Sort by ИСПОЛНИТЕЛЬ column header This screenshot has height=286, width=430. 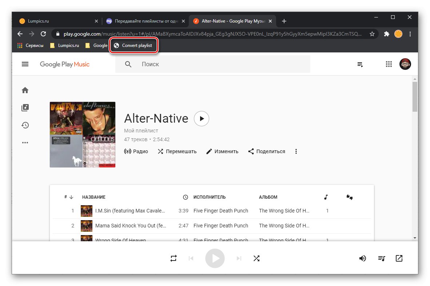[x=210, y=197]
